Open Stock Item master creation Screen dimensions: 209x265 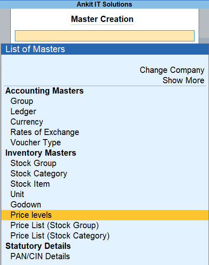tap(30, 184)
